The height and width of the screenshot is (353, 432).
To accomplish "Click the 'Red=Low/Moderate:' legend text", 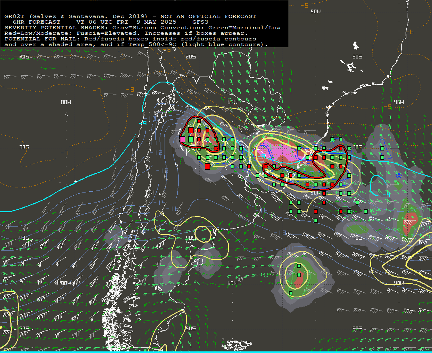I will tap(38, 33).
